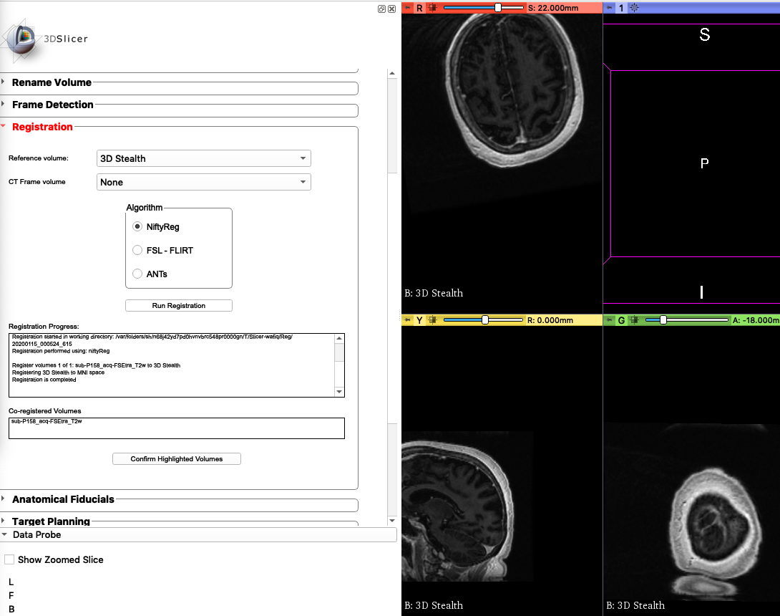Click the fit-to-window icon in the Green slice bar

(634, 320)
